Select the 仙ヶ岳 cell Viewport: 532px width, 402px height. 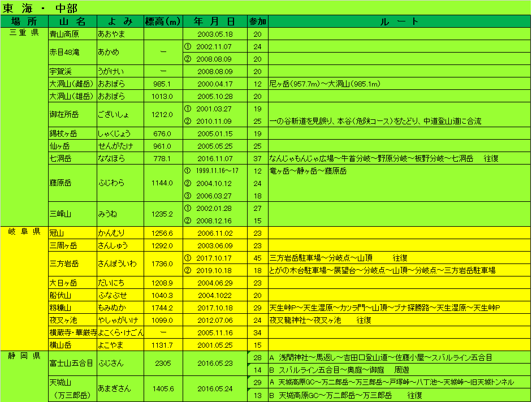coord(72,146)
